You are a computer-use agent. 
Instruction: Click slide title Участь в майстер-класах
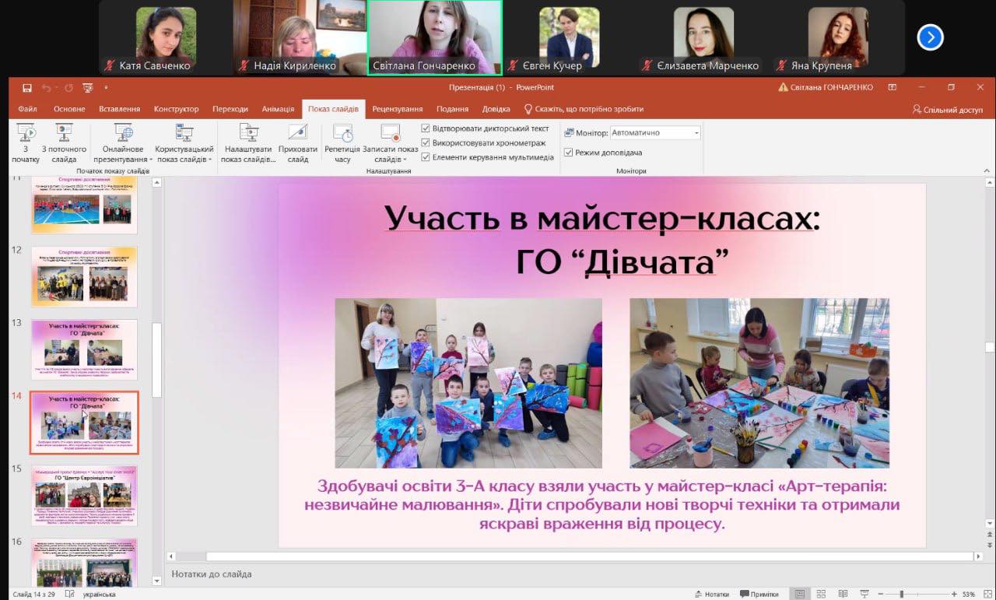pos(602,220)
